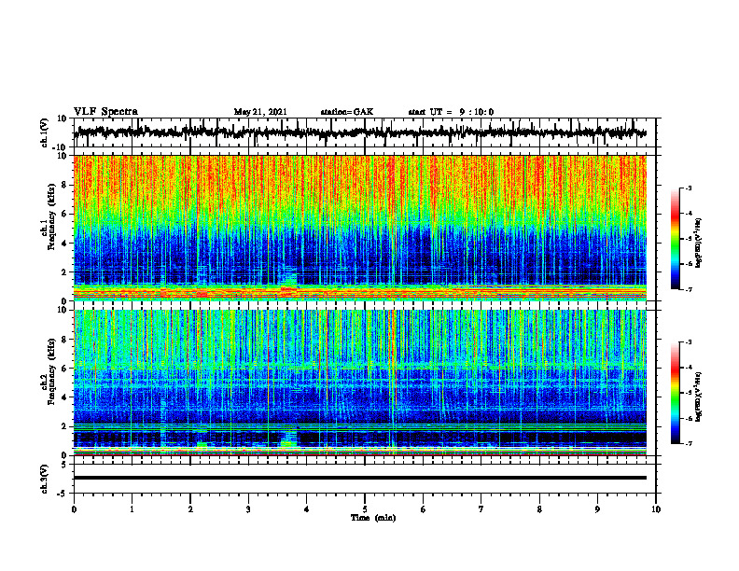Click the time axis tick label "5"

click(x=365, y=509)
